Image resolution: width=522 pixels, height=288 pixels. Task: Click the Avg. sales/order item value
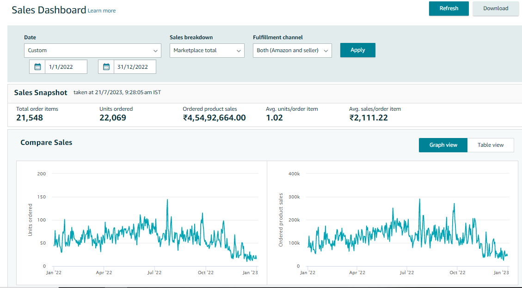point(368,118)
